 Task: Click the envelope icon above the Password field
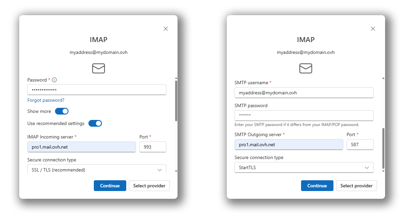(x=99, y=68)
